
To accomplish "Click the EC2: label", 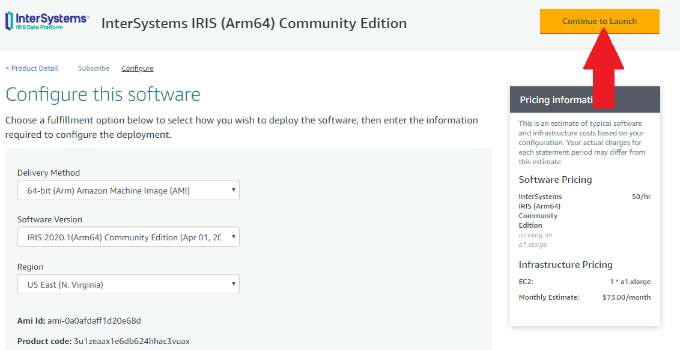I will pyautogui.click(x=526, y=282).
